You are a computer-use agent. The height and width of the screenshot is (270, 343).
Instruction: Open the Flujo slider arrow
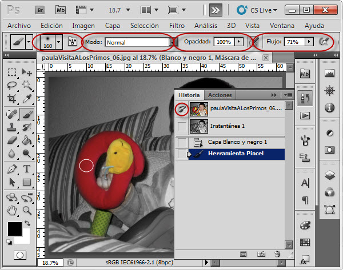(x=309, y=42)
